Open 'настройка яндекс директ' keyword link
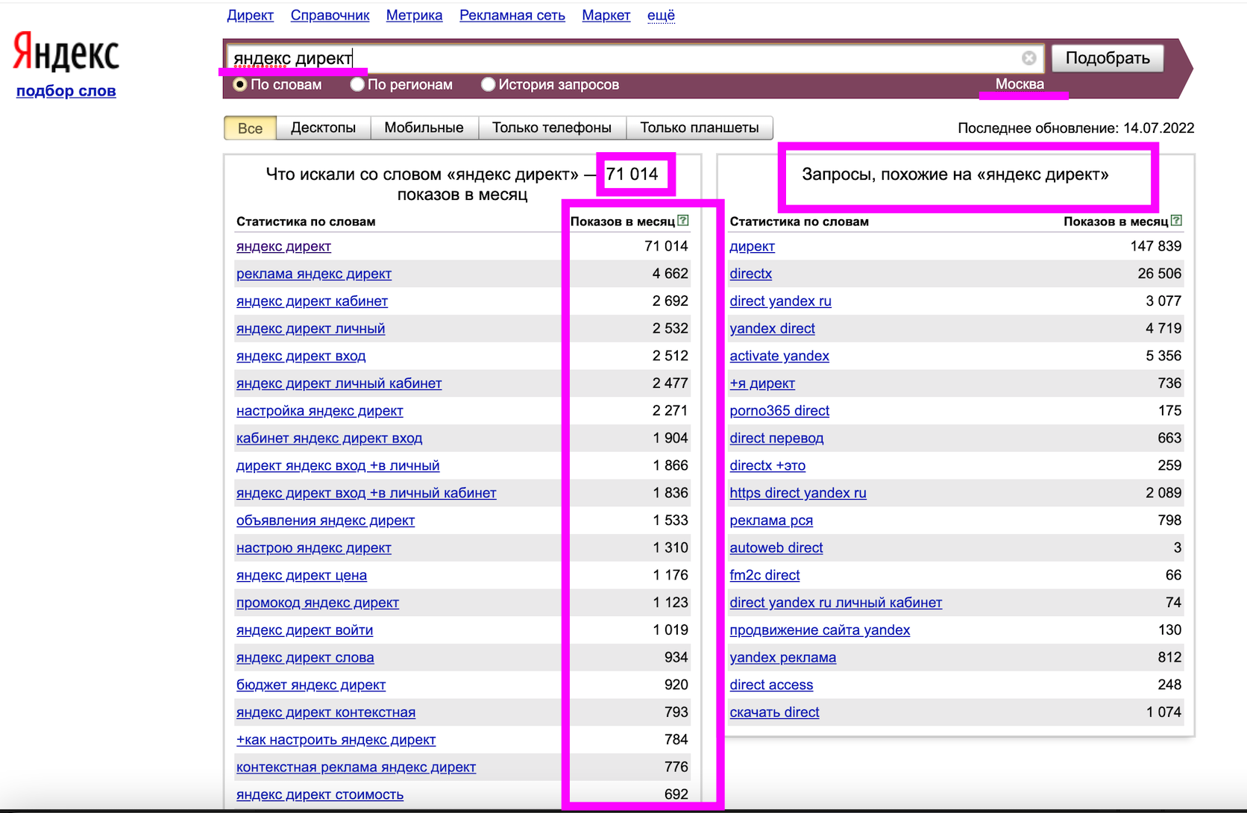This screenshot has width=1247, height=813. coord(319,411)
